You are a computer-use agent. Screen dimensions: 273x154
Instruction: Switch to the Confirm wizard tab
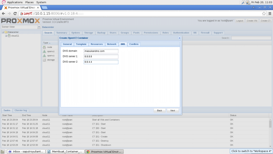click(134, 44)
